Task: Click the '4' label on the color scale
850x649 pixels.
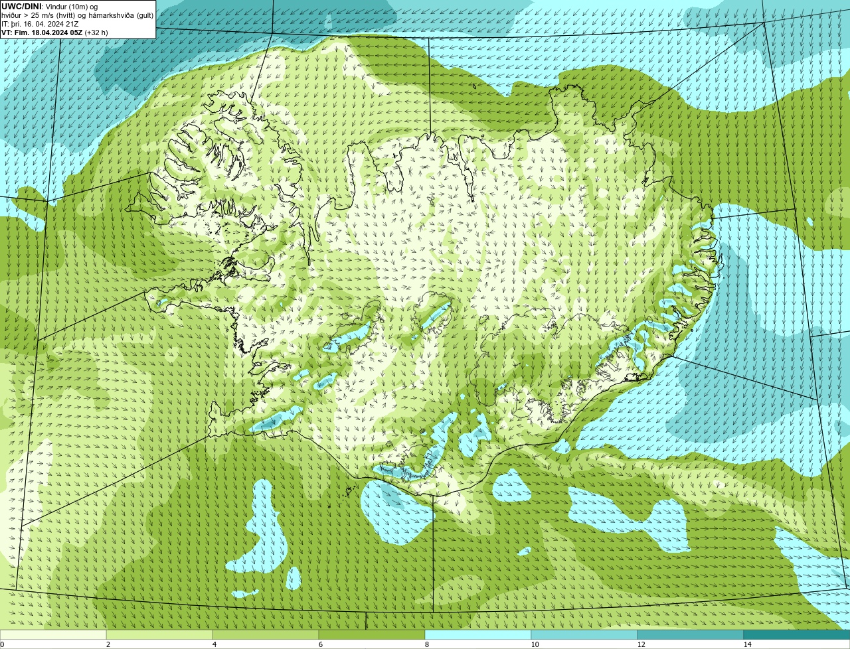Action: [x=214, y=644]
